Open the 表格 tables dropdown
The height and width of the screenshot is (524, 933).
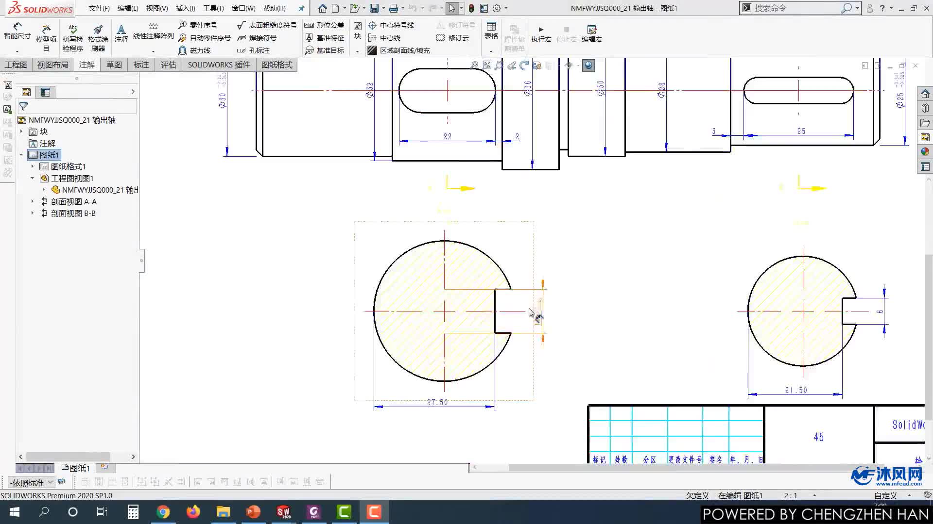click(491, 50)
